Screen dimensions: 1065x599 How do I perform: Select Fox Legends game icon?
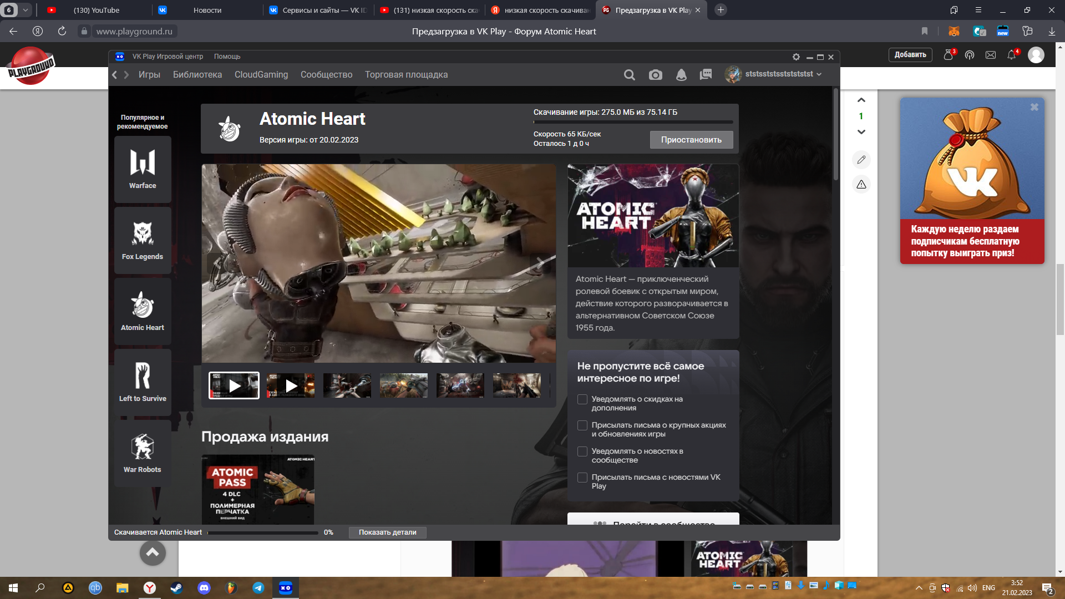click(143, 240)
